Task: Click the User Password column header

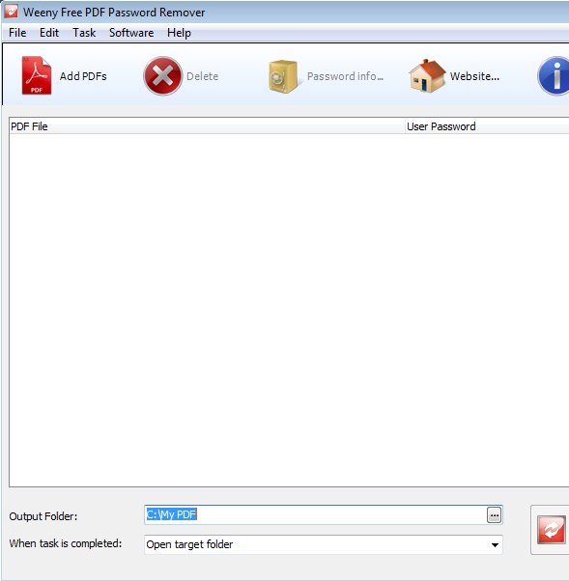Action: (x=488, y=126)
